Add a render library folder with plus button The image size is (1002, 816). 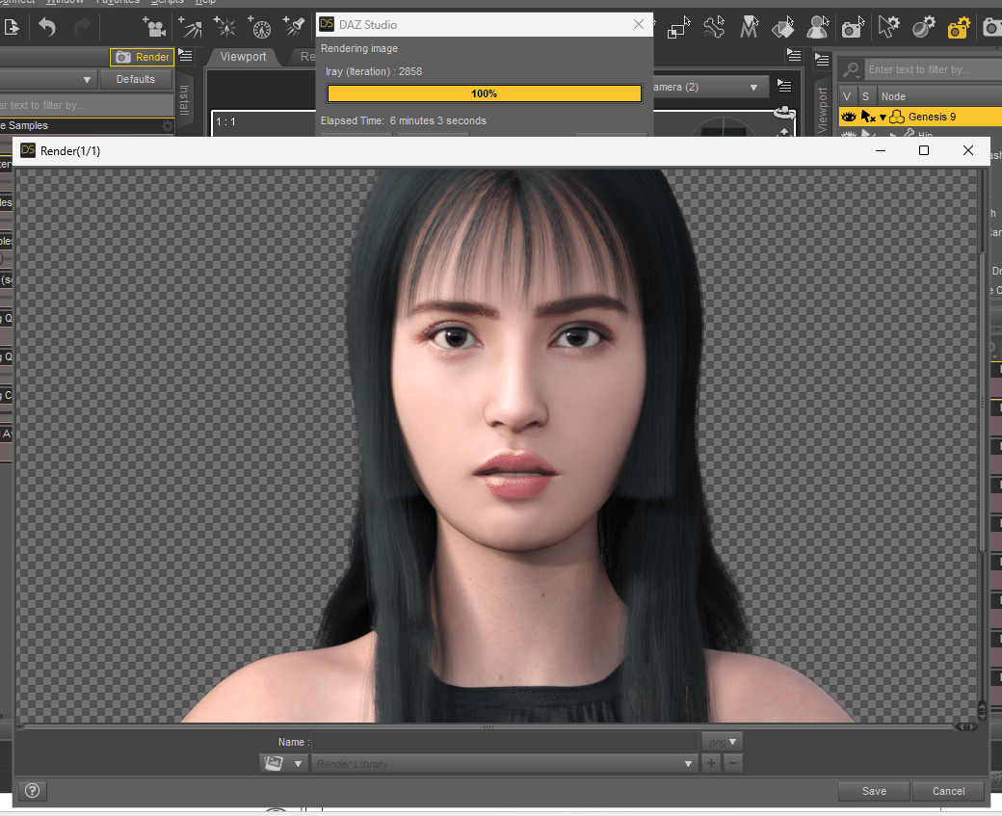click(711, 763)
